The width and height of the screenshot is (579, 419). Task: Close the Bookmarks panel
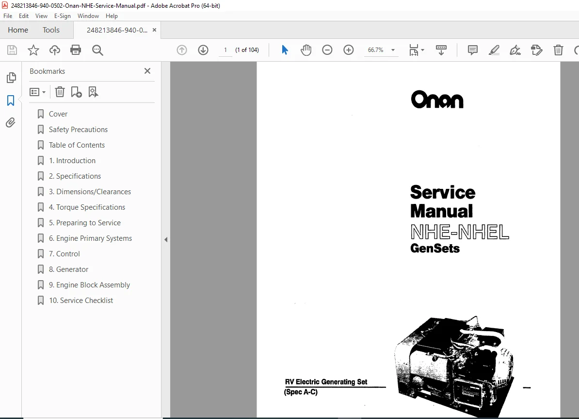coord(147,70)
